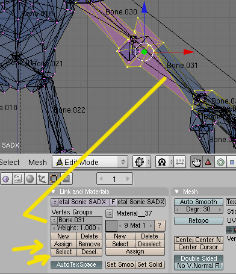Toggle Auto Smooth in Mesh panel
236x274 pixels.
click(x=199, y=202)
